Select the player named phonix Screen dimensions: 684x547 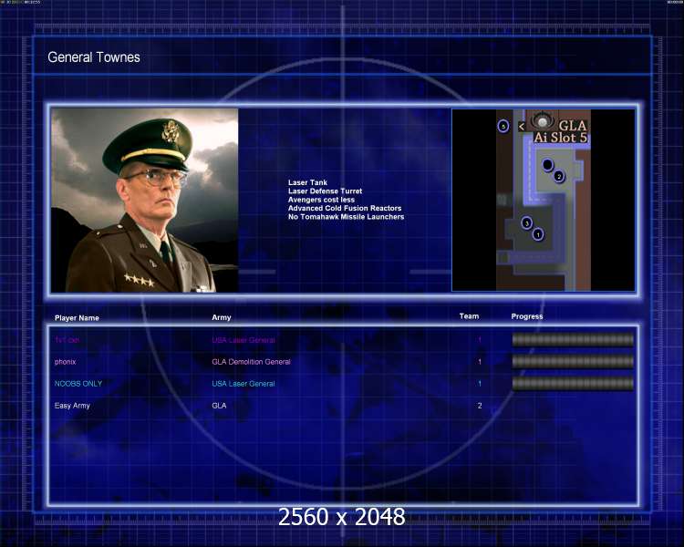pos(65,362)
